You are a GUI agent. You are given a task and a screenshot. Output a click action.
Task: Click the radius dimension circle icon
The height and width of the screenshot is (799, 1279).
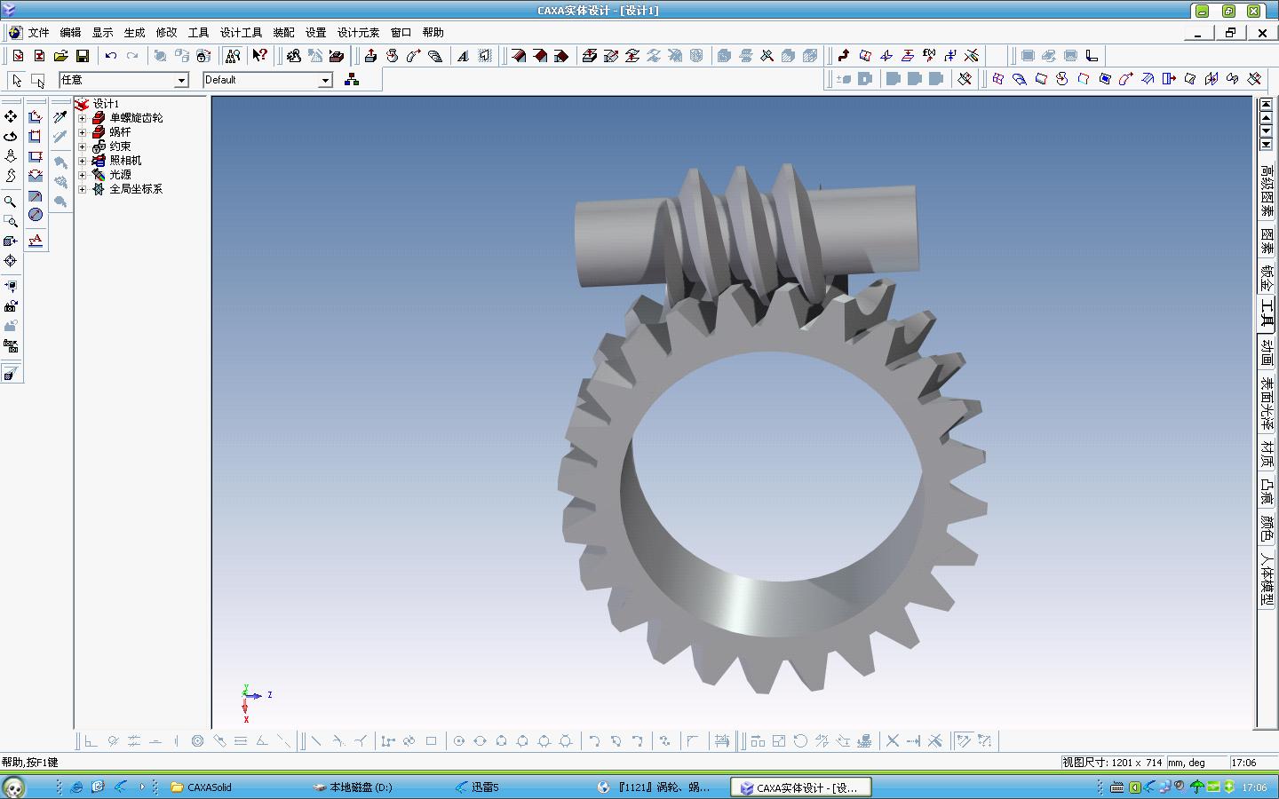(36, 215)
